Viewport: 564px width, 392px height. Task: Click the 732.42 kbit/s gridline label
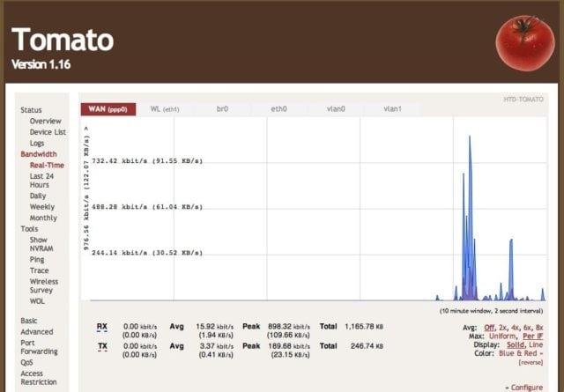pos(147,161)
